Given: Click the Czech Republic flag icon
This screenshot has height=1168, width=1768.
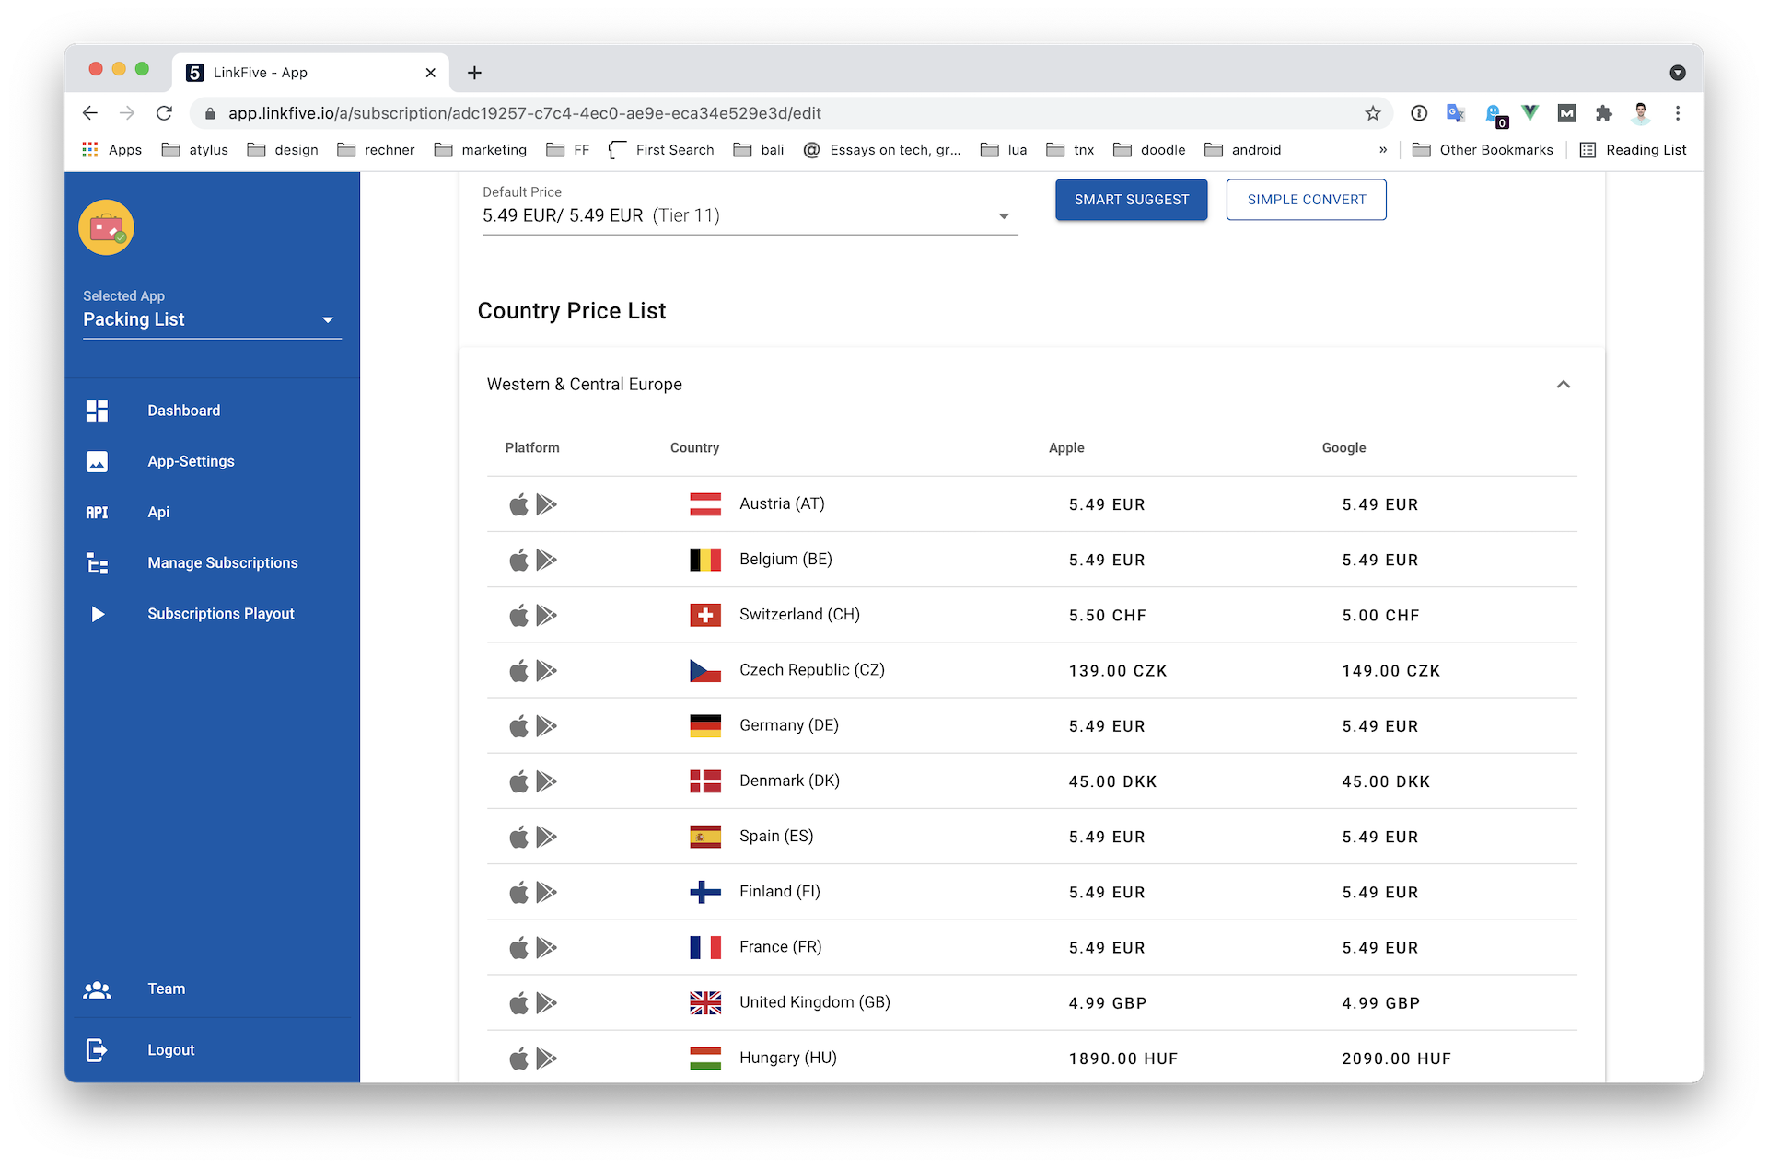Looking at the screenshot, I should [x=705, y=671].
